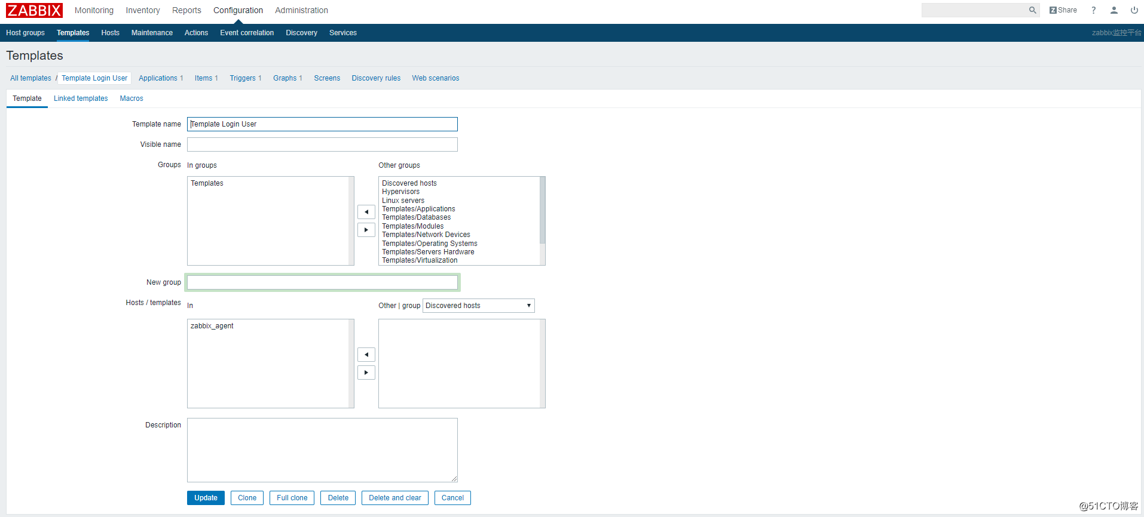Click the Delete button
Screen dimensions: 1144x517
point(338,498)
